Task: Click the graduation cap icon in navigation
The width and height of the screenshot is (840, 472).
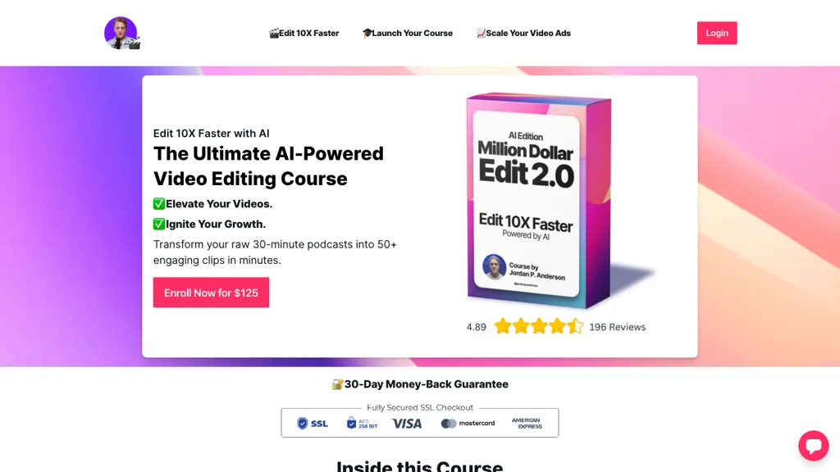Action: 367,33
